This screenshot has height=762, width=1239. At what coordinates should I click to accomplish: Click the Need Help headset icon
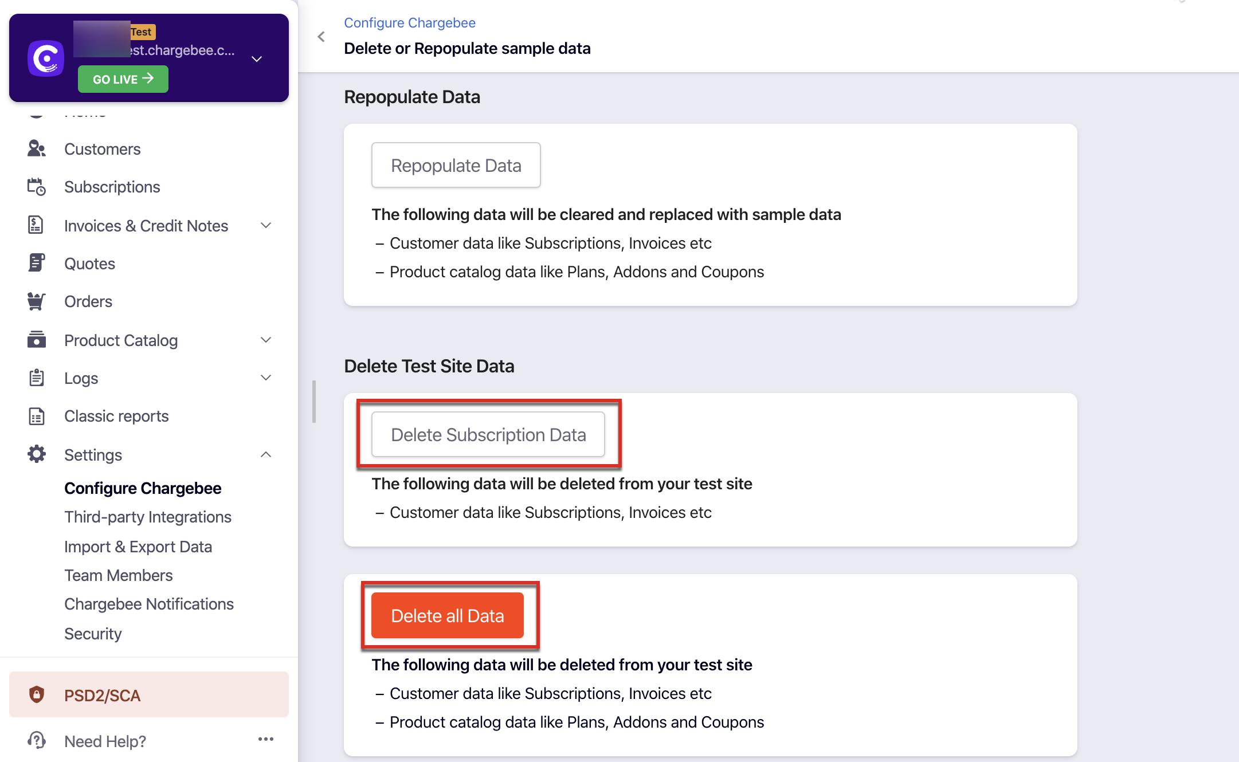pyautogui.click(x=37, y=740)
